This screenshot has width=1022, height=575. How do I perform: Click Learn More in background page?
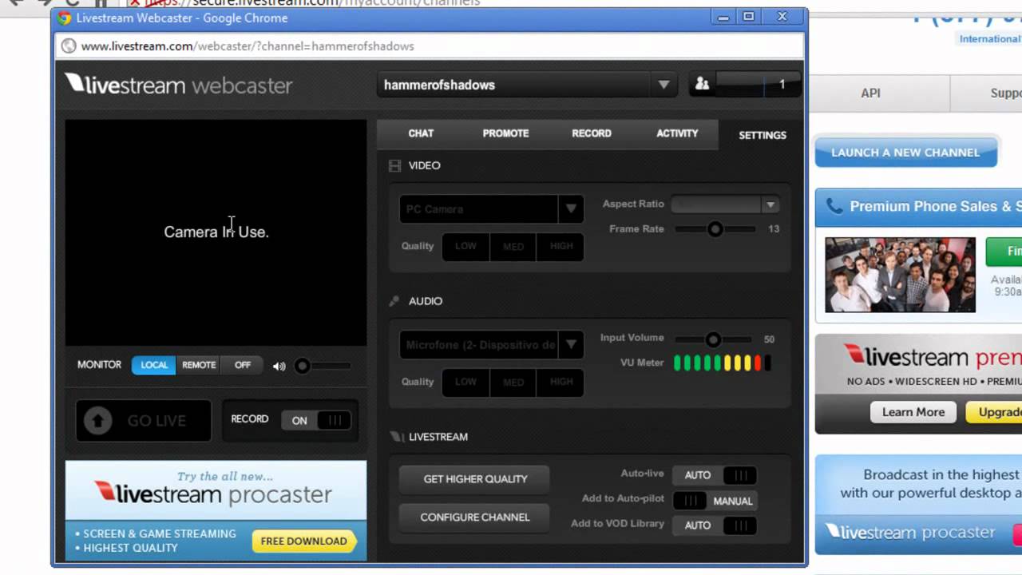point(913,412)
